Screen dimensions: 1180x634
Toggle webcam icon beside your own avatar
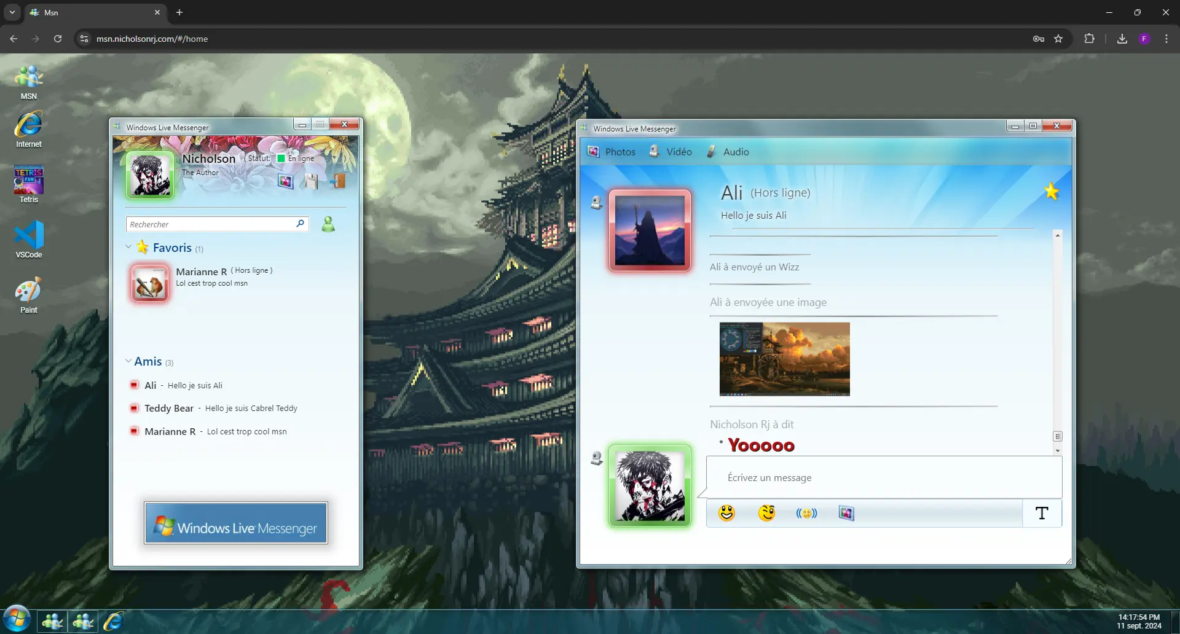tap(596, 458)
